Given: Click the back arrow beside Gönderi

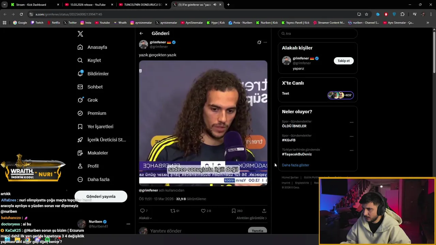Looking at the screenshot, I should point(141,33).
